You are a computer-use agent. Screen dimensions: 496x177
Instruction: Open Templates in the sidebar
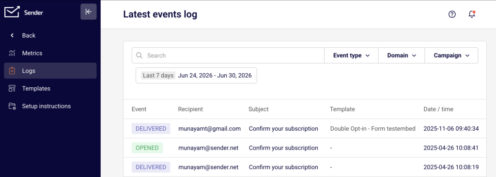pyautogui.click(x=50, y=89)
